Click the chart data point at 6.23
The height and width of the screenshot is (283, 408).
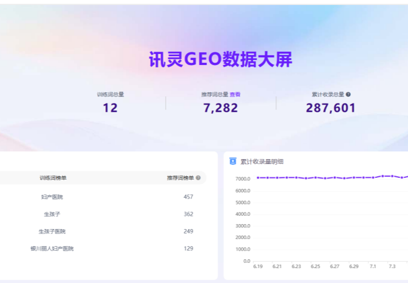pyautogui.click(x=296, y=178)
